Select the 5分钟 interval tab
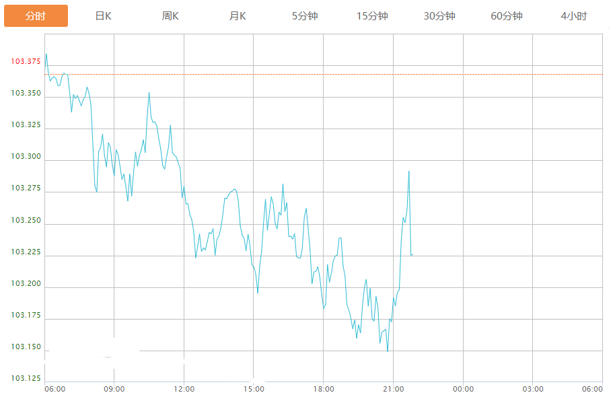The width and height of the screenshot is (613, 399). tap(305, 16)
